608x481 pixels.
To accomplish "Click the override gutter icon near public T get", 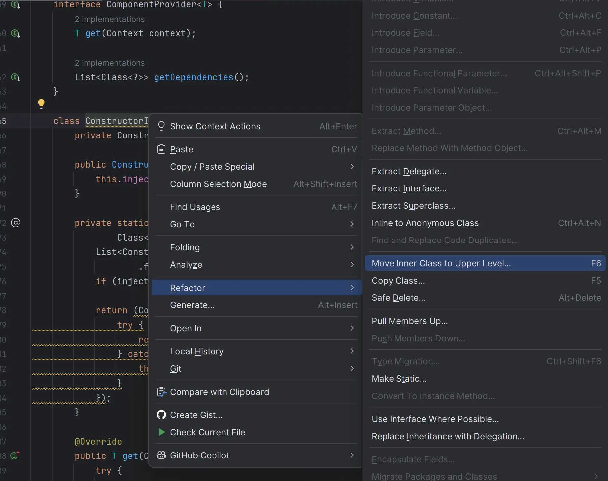I will [15, 456].
